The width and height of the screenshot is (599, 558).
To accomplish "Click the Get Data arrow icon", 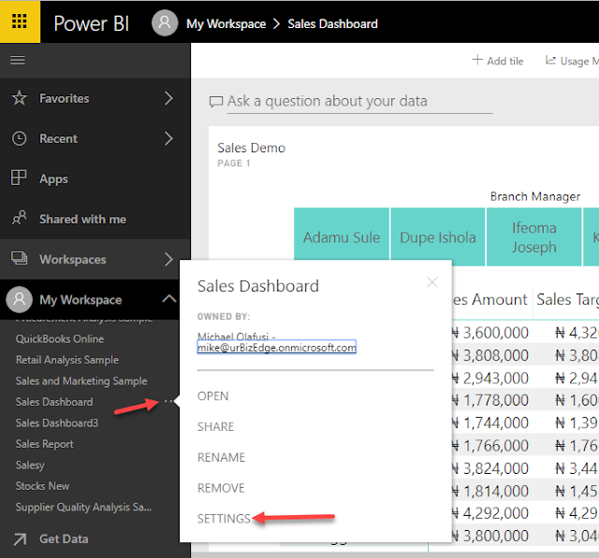I will (x=19, y=538).
